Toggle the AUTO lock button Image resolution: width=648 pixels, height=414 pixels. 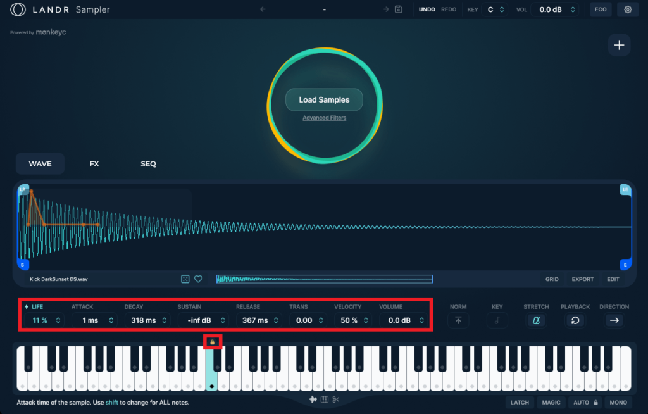[585, 403]
